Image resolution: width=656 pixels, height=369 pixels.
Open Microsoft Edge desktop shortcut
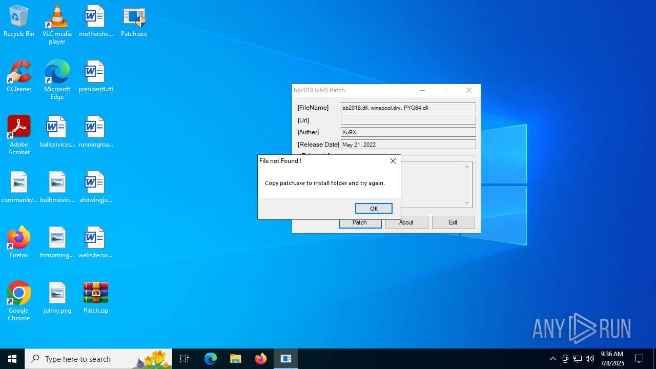click(x=57, y=80)
